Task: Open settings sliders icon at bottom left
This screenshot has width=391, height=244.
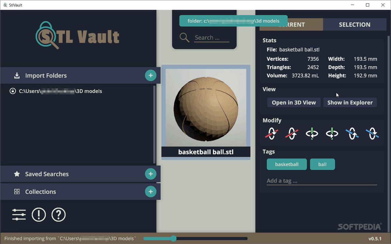Action: (19, 215)
